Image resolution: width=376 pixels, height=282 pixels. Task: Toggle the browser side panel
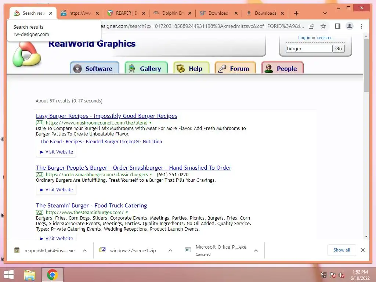click(338, 26)
